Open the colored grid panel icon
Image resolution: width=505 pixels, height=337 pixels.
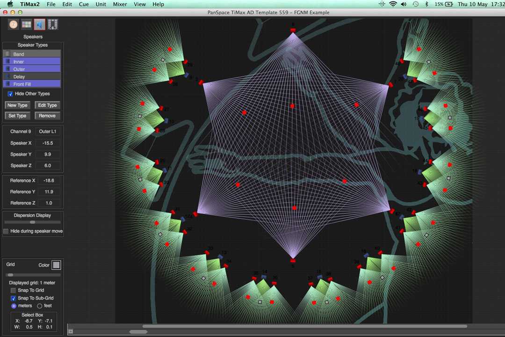tap(27, 24)
